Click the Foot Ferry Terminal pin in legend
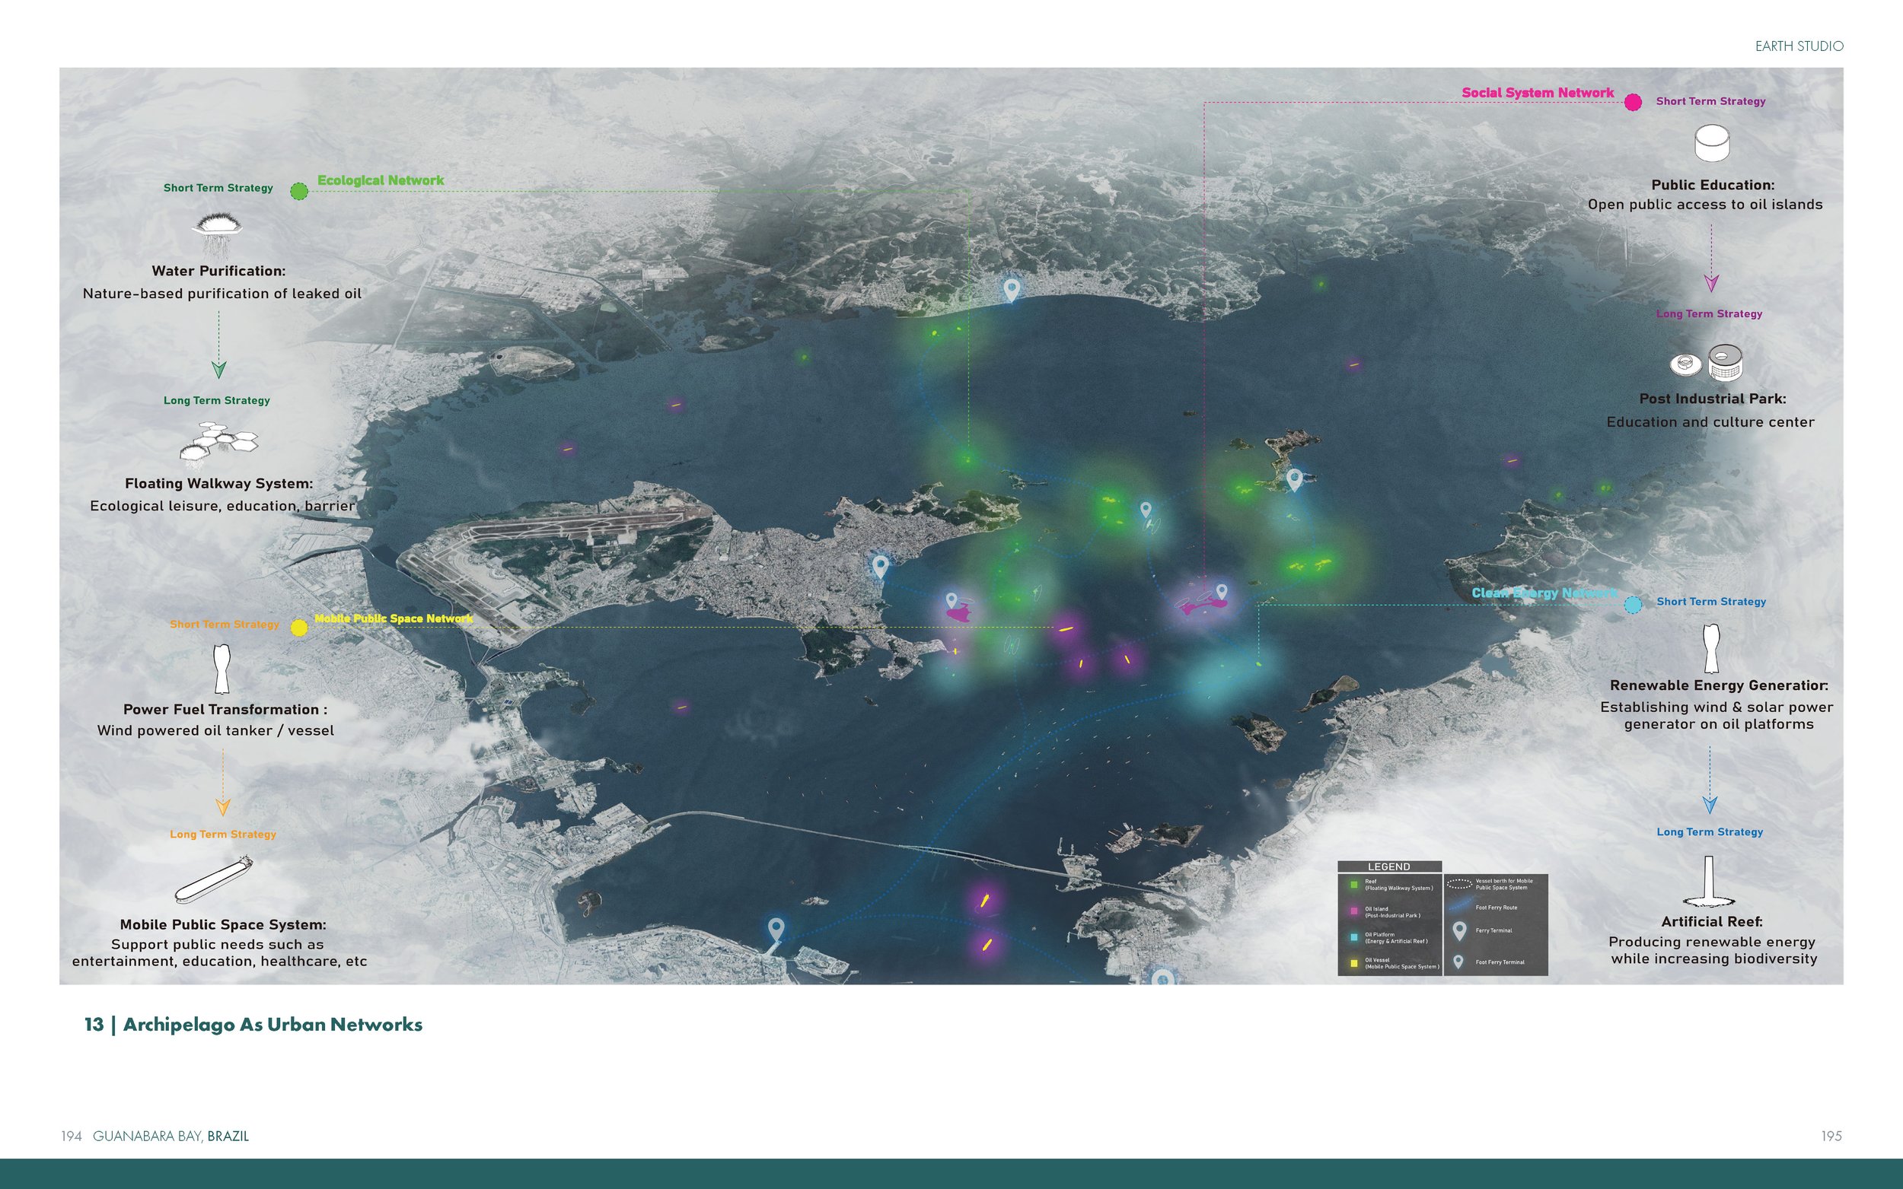The width and height of the screenshot is (1903, 1189). click(x=1458, y=962)
